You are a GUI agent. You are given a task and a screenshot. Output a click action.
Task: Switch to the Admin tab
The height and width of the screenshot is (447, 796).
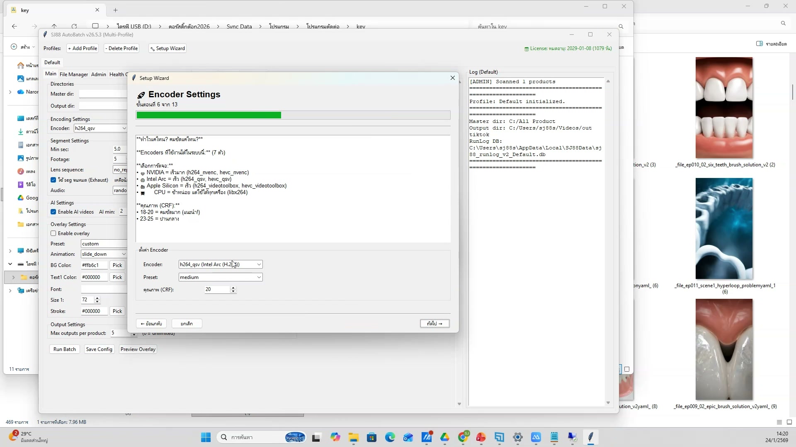point(98,74)
